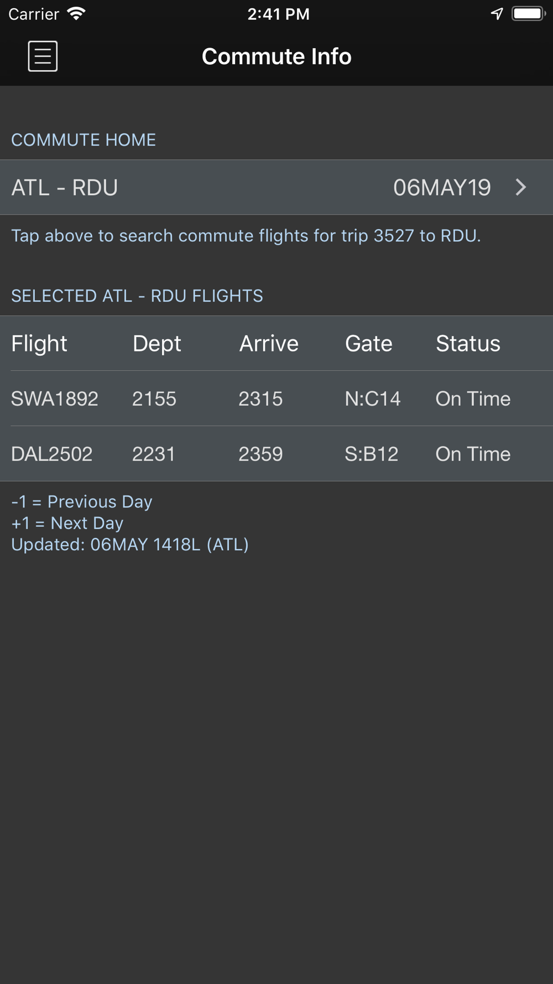Select the 06MAY19 date field
The image size is (553, 984).
click(442, 188)
